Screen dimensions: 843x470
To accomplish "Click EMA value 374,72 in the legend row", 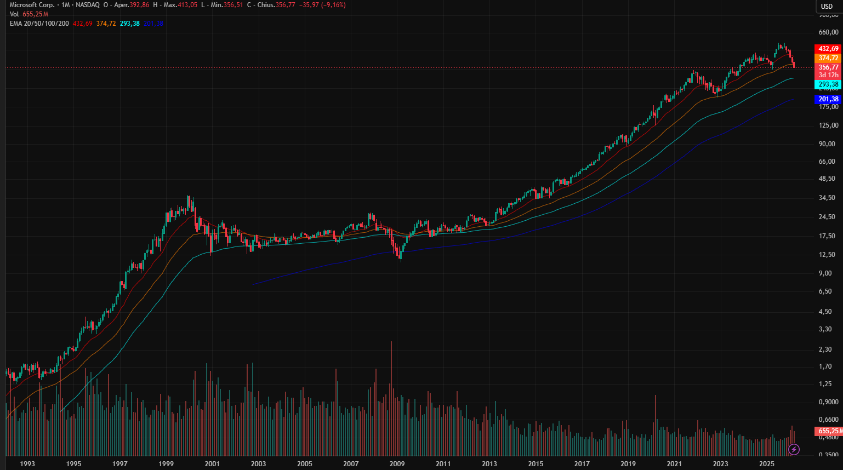I will tap(106, 24).
